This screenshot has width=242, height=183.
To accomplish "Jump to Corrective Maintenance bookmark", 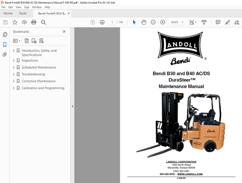I will click(x=39, y=81).
